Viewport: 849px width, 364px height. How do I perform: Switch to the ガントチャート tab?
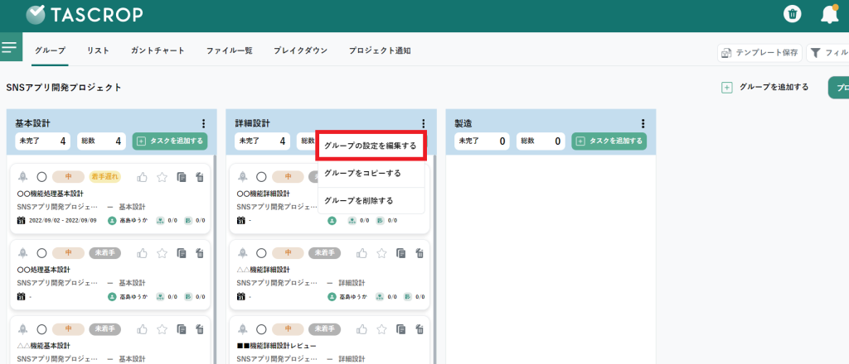click(x=158, y=50)
